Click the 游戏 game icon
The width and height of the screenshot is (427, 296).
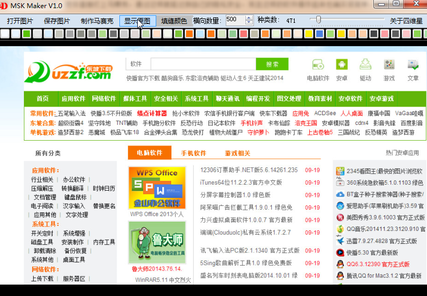point(389,65)
